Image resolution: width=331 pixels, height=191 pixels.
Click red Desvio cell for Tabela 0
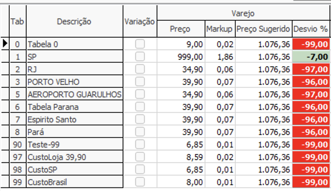coord(311,44)
